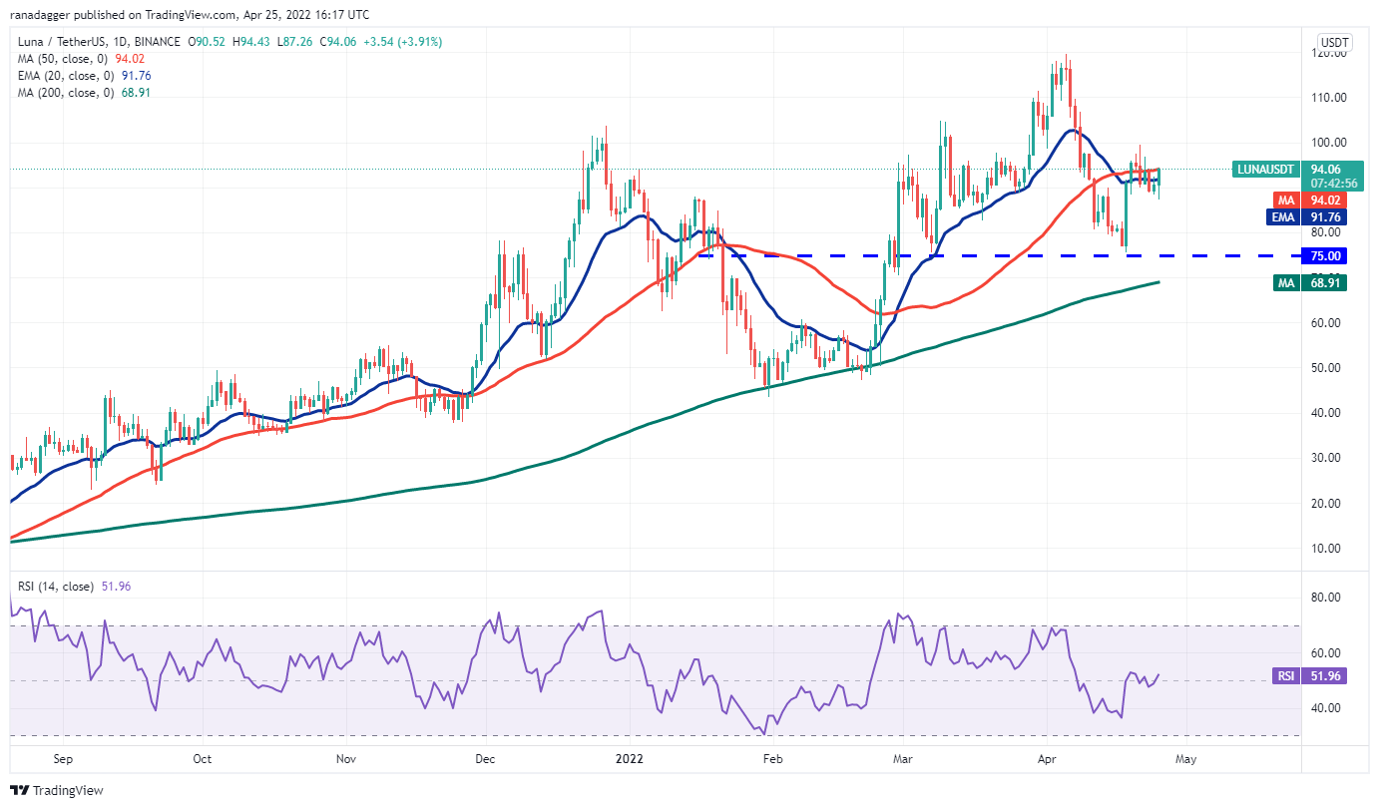
Task: Click the USDT currency label box
Action: click(x=1334, y=43)
